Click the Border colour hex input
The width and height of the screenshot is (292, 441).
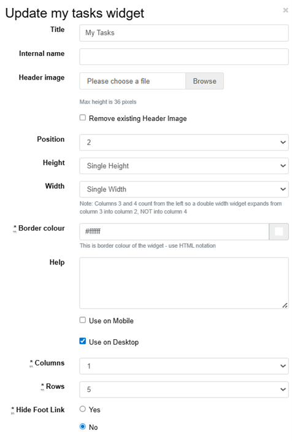(174, 232)
